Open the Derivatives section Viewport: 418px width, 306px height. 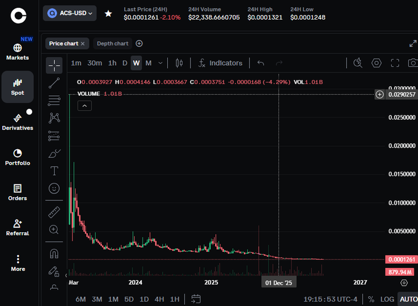coord(18,122)
